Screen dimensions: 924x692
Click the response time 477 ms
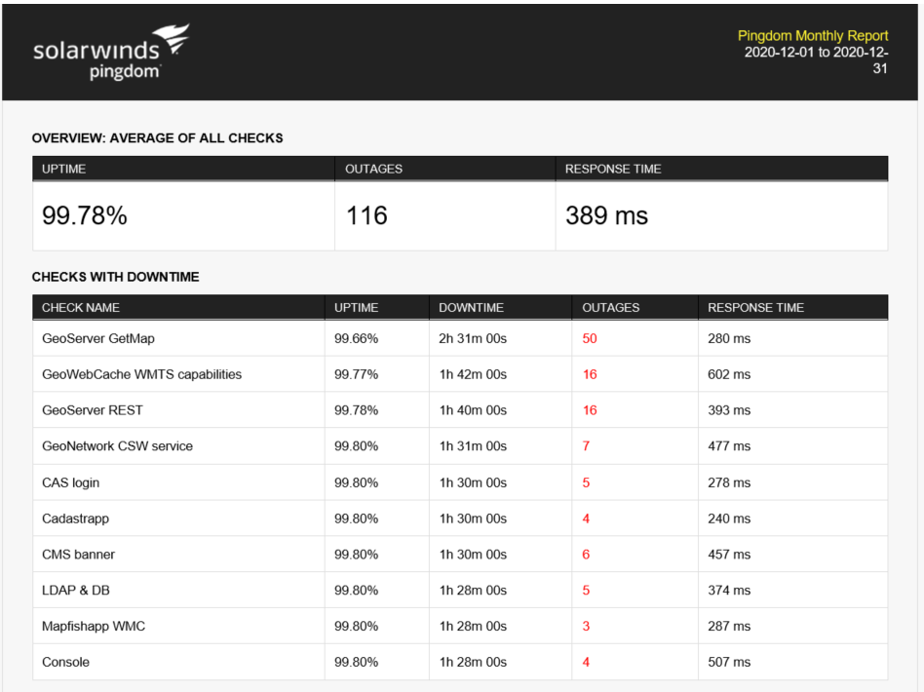[729, 446]
